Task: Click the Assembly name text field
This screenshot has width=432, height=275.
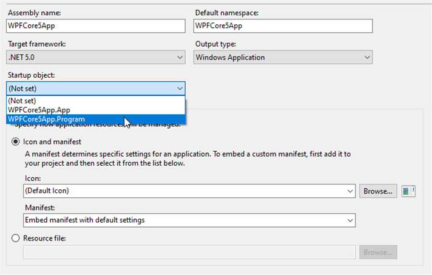Action: click(x=96, y=26)
